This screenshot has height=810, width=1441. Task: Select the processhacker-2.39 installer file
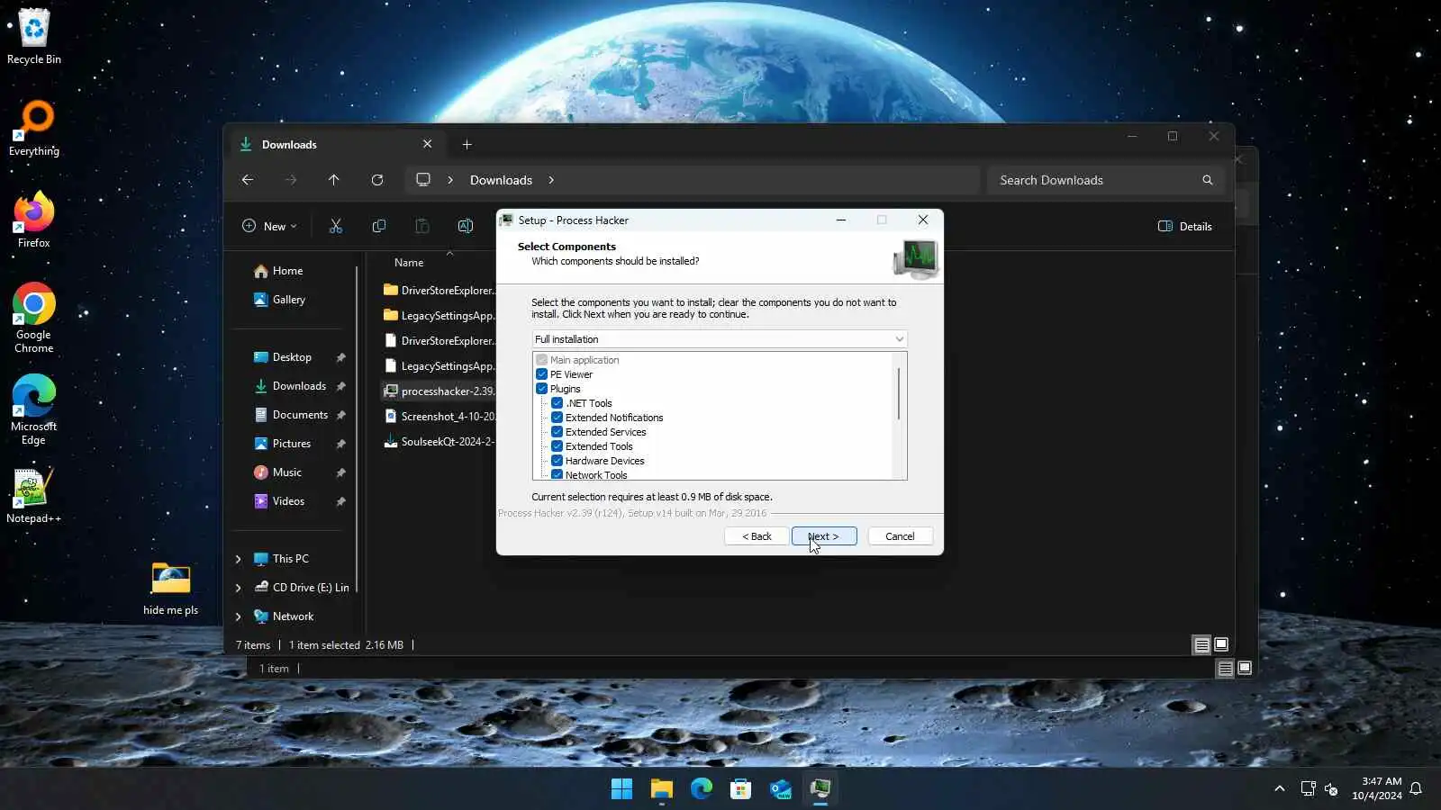tap(439, 391)
